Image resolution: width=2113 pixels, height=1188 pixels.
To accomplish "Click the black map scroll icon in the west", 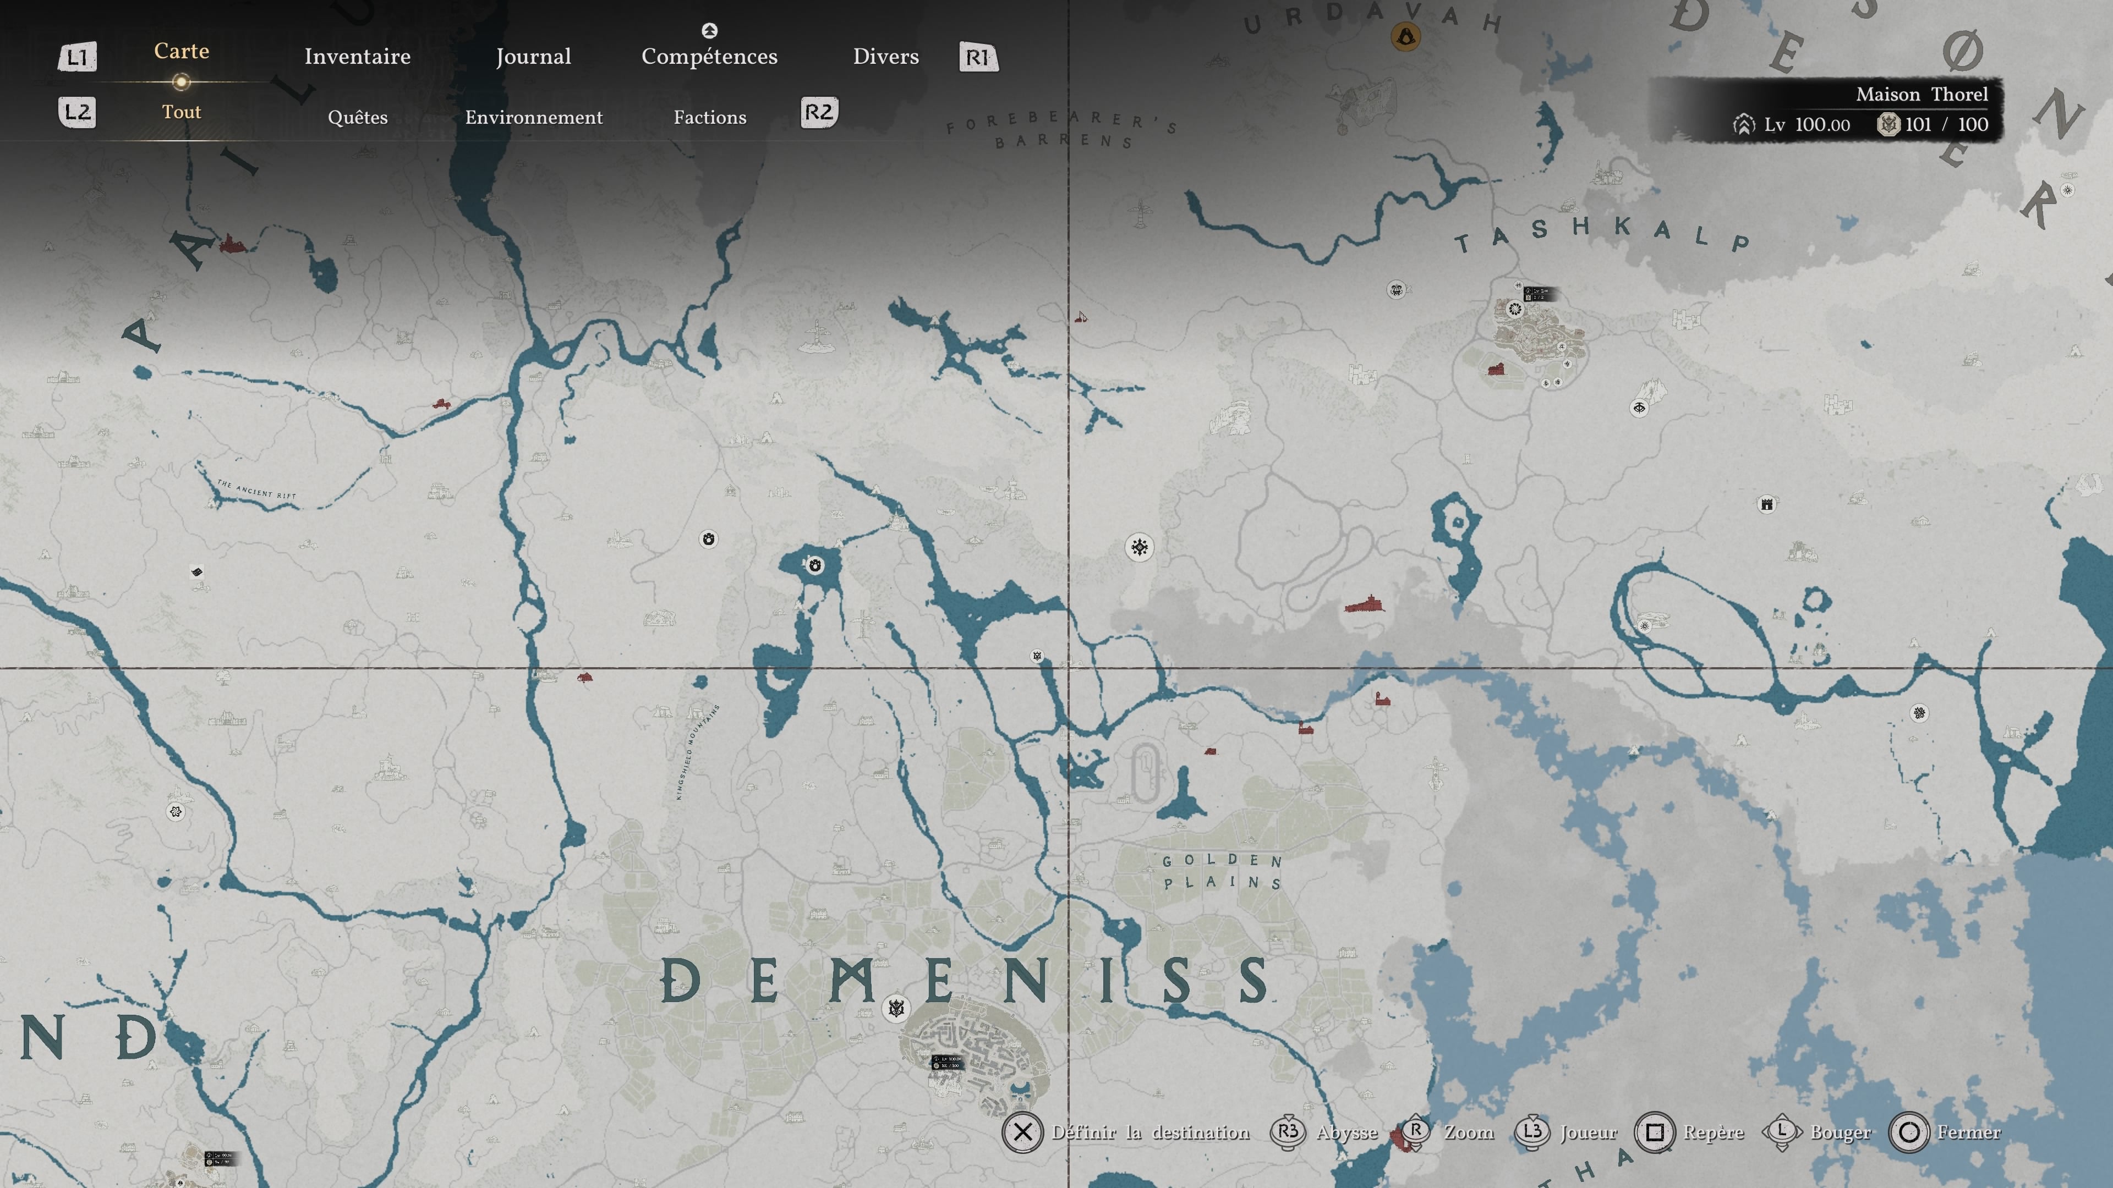I will click(x=196, y=571).
